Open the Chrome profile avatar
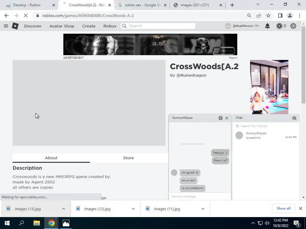Image resolution: width=306 pixels, height=229 pixels. point(290,16)
